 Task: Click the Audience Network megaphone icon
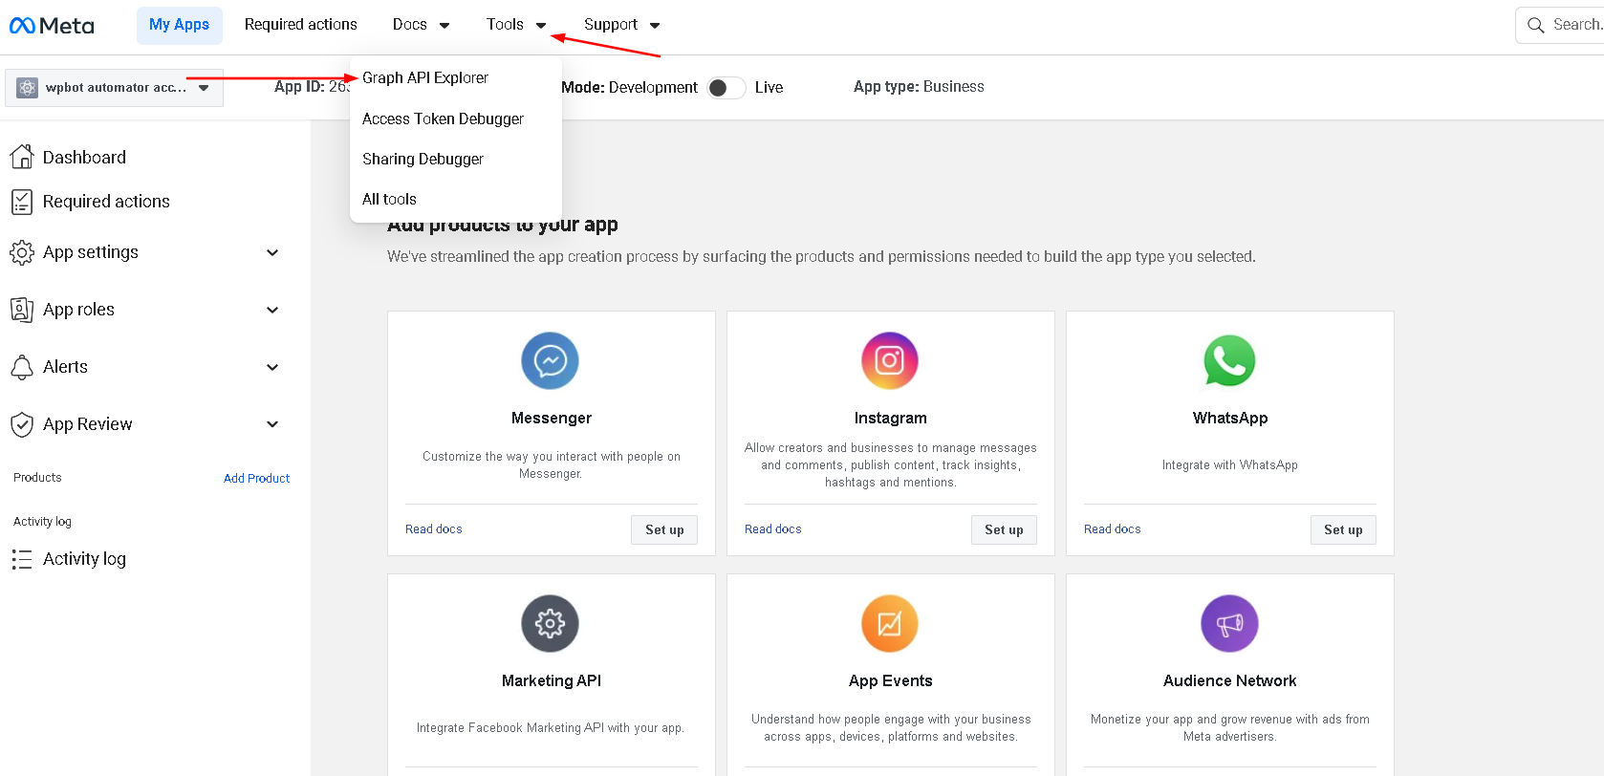[x=1228, y=623]
